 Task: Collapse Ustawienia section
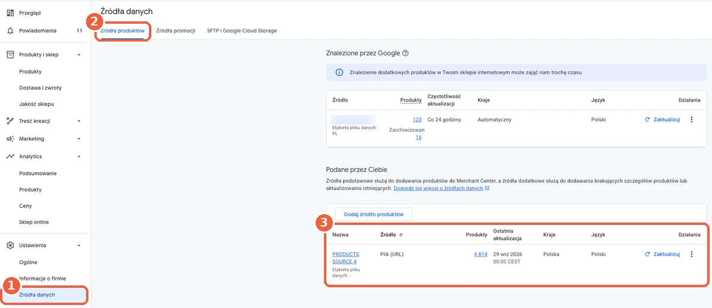coord(79,245)
